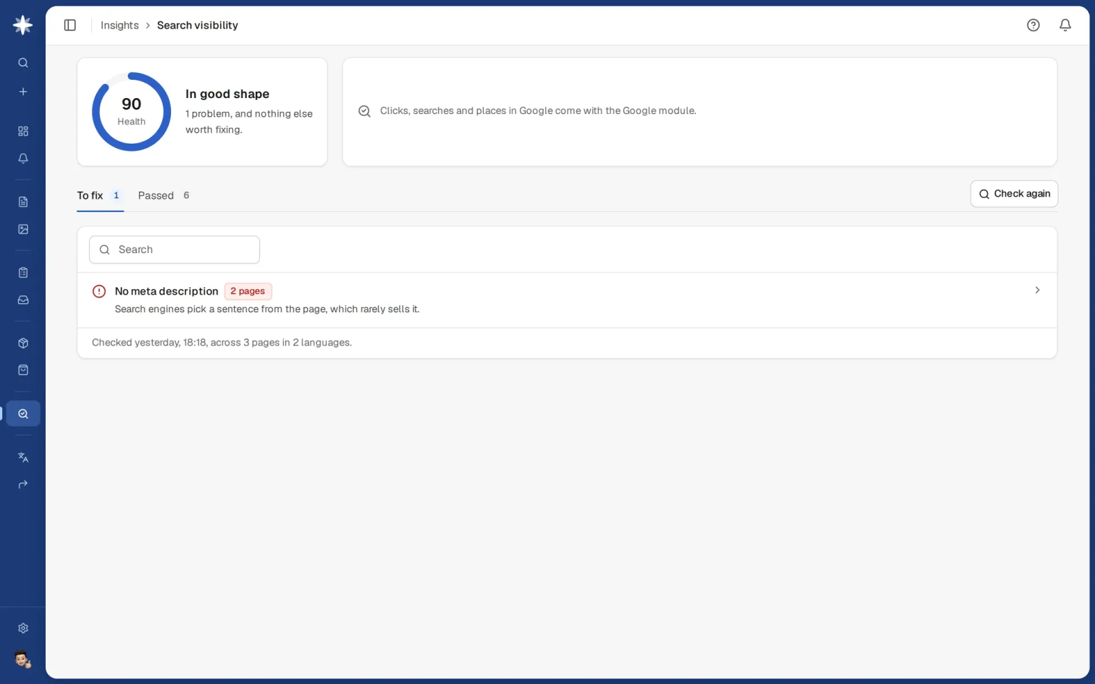Image resolution: width=1095 pixels, height=684 pixels.
Task: Toggle the sidebar panel icon in header
Action: (x=70, y=25)
